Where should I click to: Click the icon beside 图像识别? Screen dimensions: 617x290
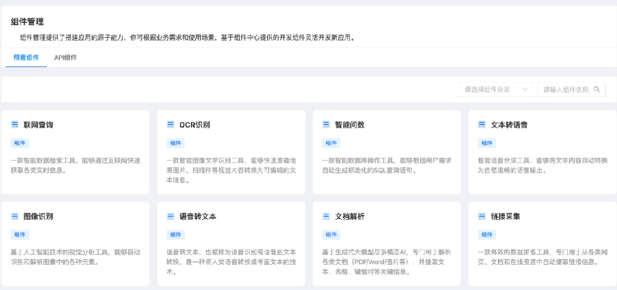tap(14, 216)
